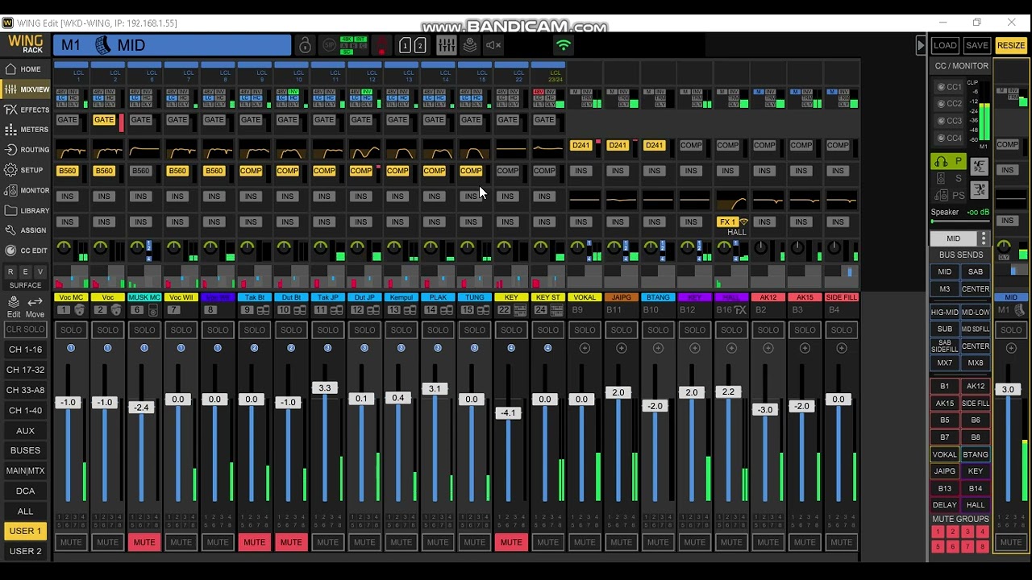1032x580 pixels.
Task: Click the Tak JP fader at 3.3
Action: pyautogui.click(x=324, y=387)
